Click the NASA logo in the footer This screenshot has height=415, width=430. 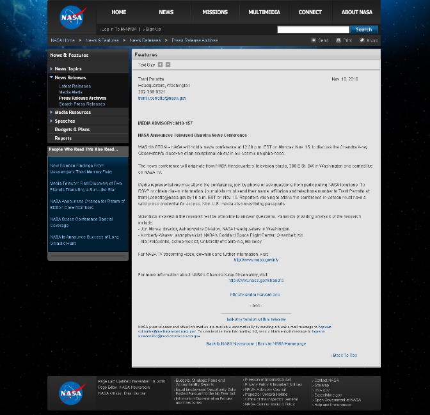tap(72, 393)
